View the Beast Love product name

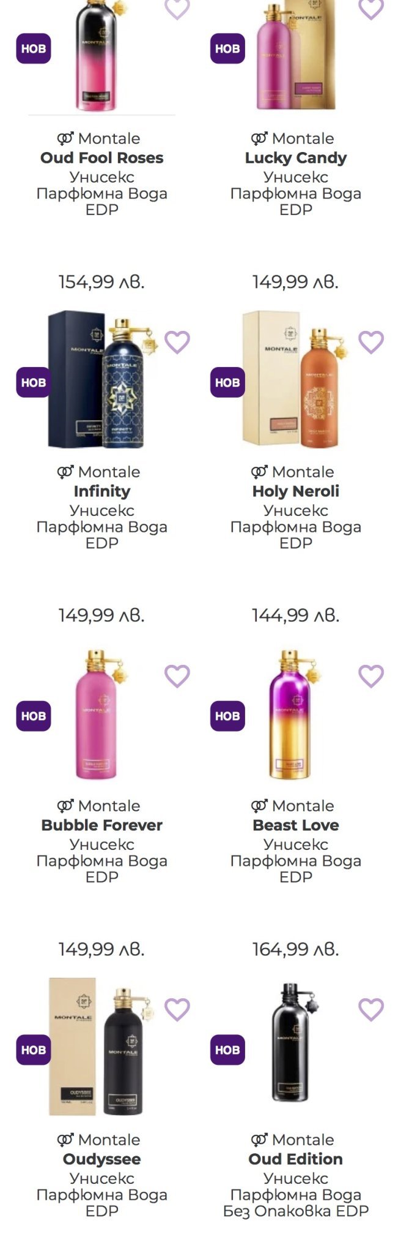296,825
